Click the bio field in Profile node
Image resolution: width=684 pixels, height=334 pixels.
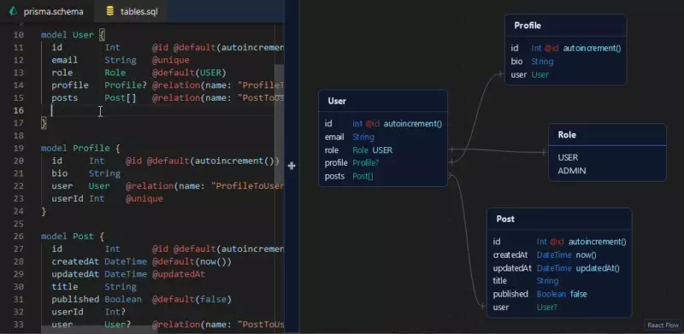(x=565, y=62)
